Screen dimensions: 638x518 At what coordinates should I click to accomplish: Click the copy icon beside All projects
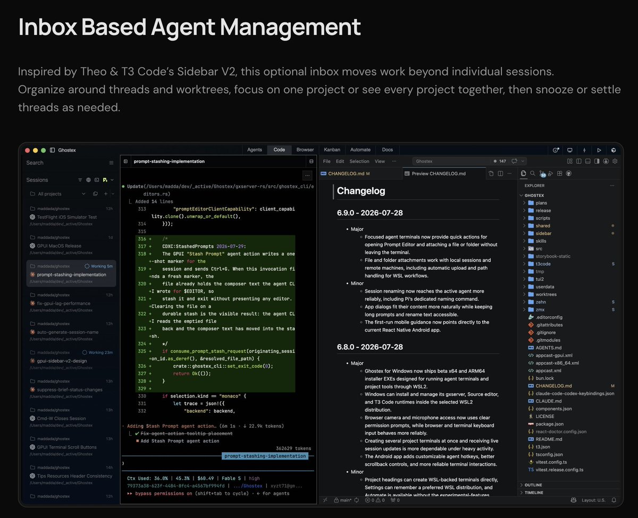point(96,194)
